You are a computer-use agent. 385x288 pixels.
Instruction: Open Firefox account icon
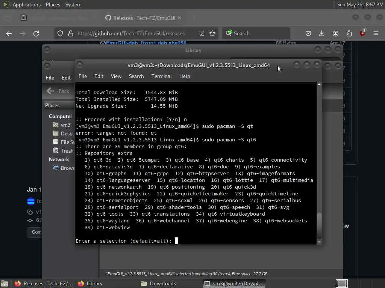click(x=335, y=33)
